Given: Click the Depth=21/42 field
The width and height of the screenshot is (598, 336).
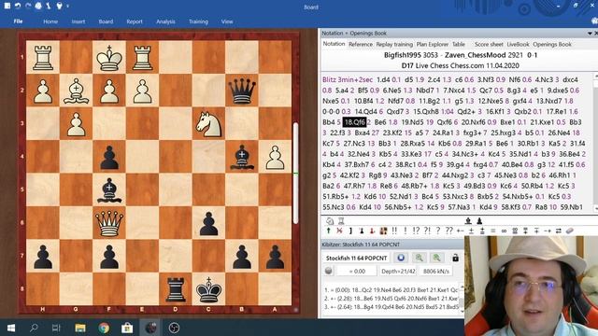Looking at the screenshot, I should click(x=398, y=272).
